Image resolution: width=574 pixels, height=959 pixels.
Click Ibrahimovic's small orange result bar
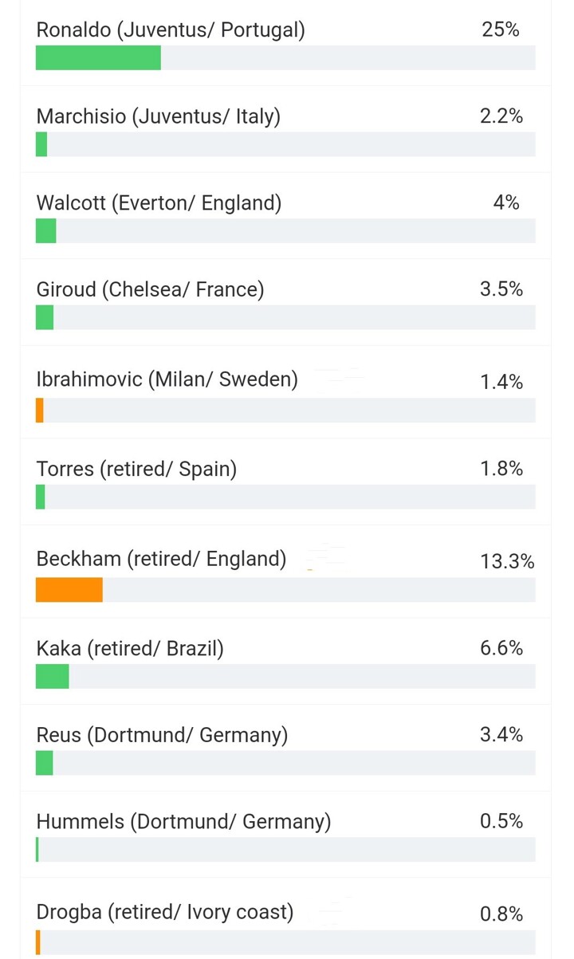tap(40, 411)
